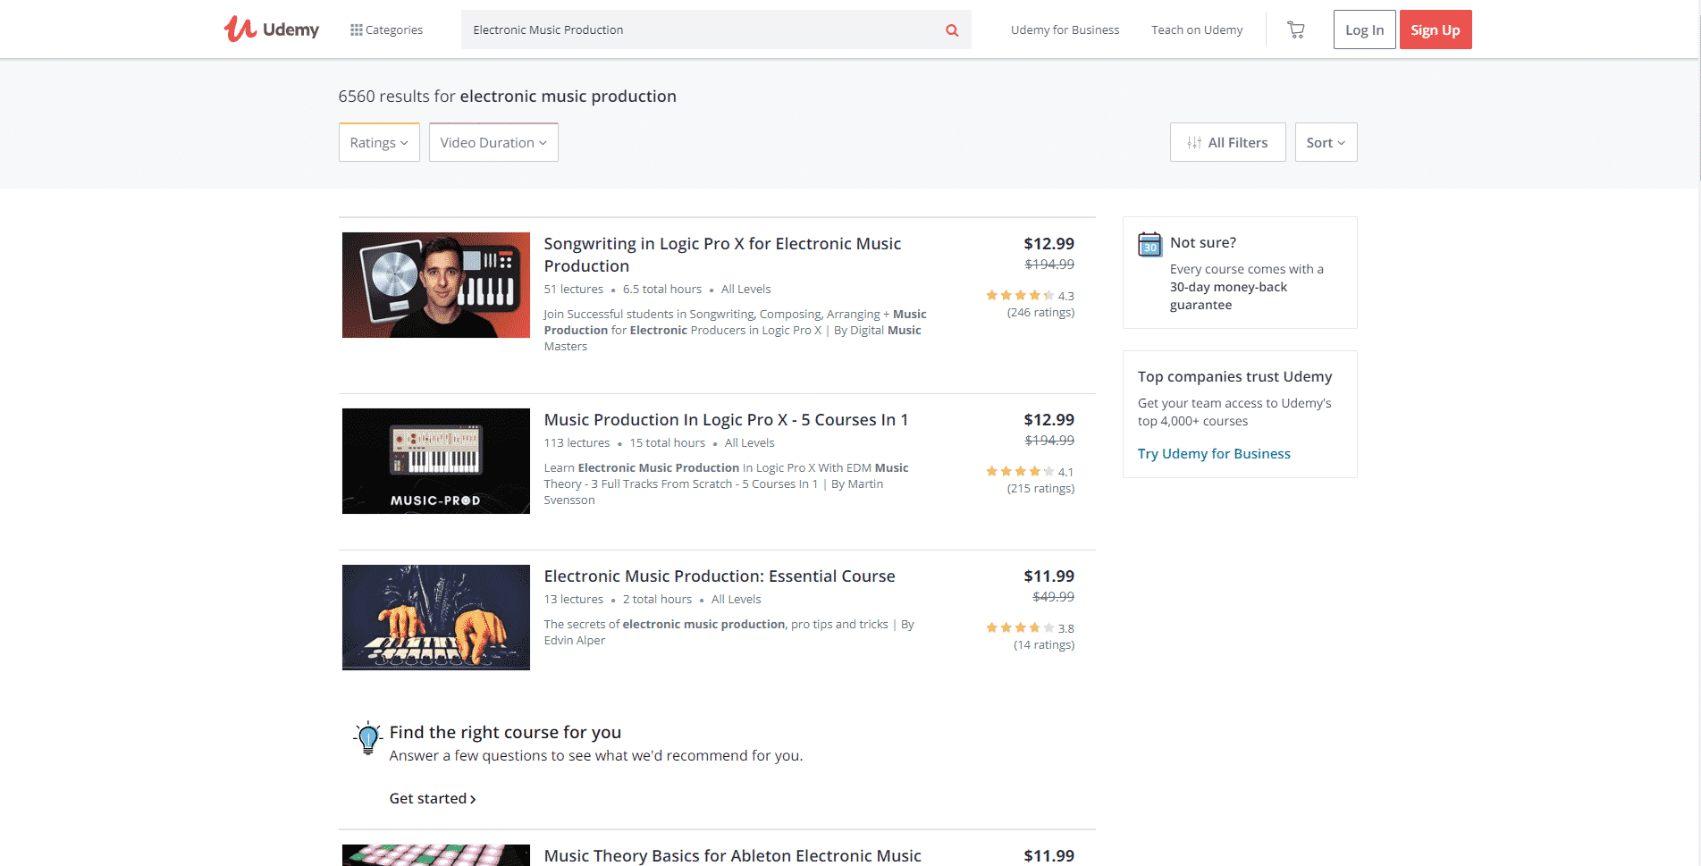
Task: Click the 4.3 star rating of Songwriting course
Action: pos(1030,296)
